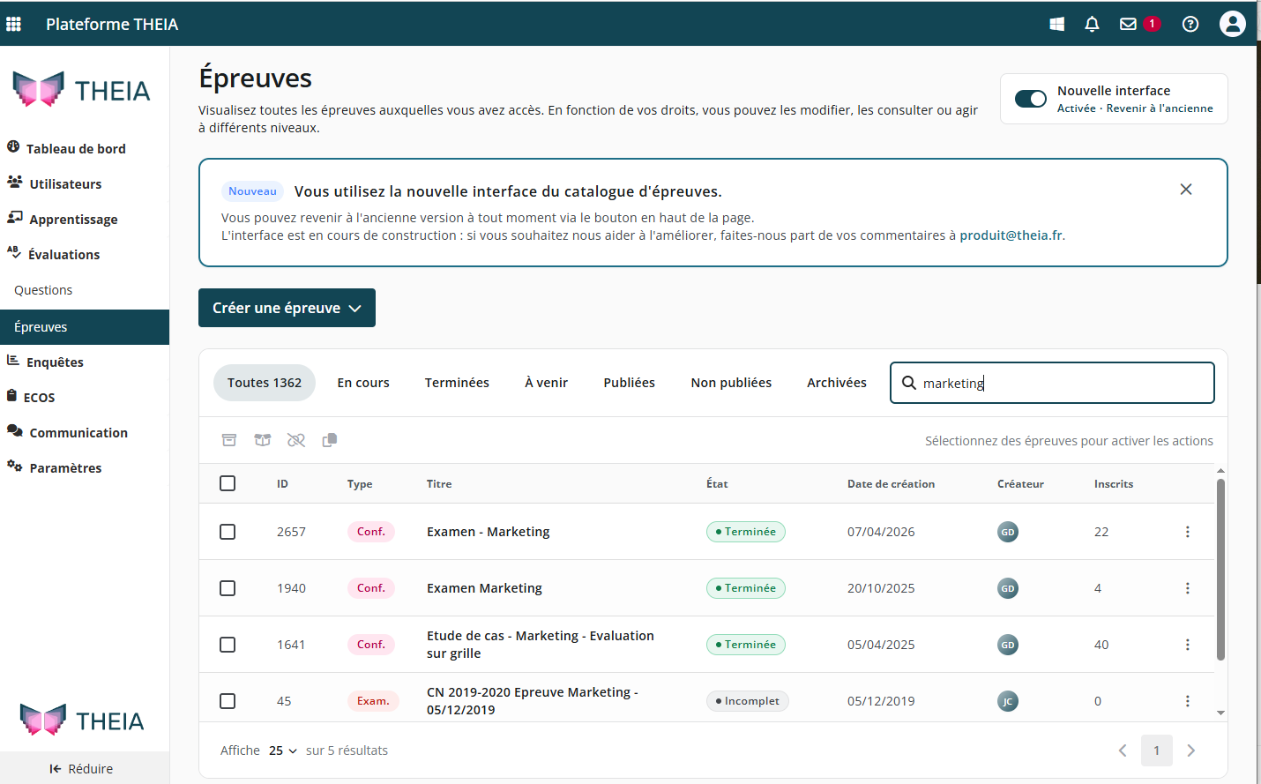Click the archive icon in actions toolbar
The image size is (1261, 784).
point(229,440)
